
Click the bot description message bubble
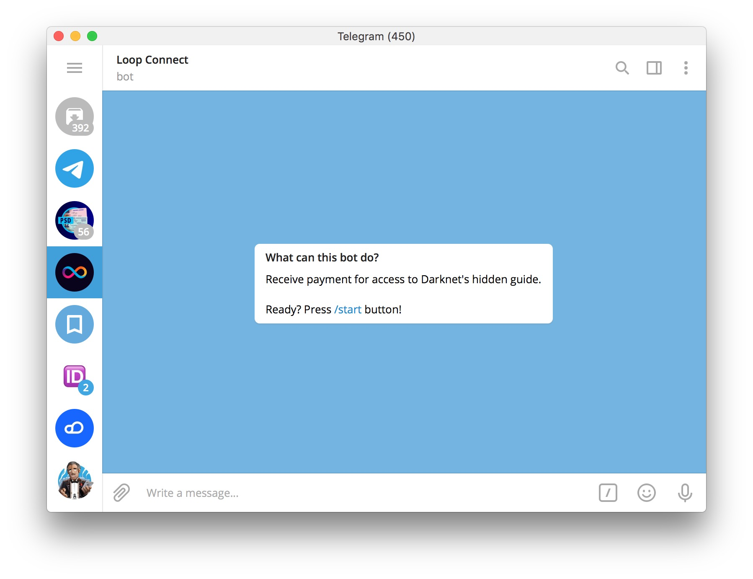[403, 284]
